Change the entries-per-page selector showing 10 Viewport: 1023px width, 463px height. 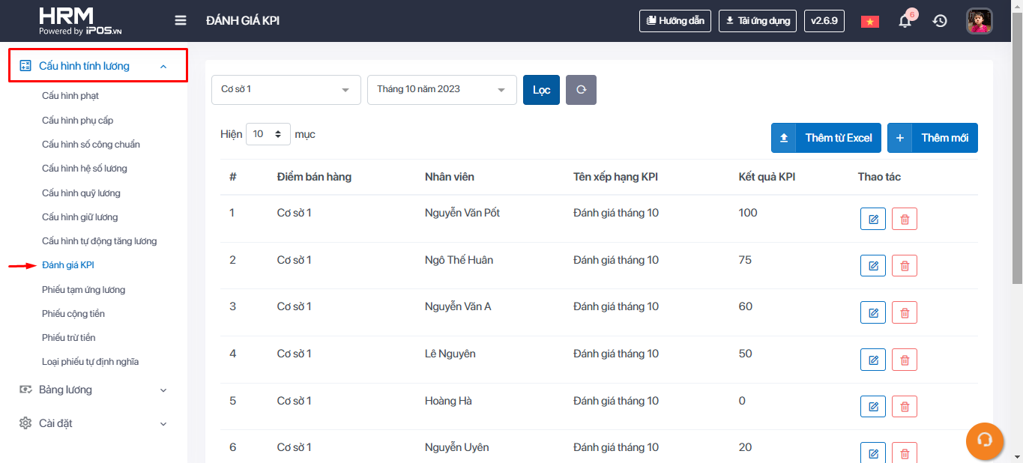click(x=268, y=134)
